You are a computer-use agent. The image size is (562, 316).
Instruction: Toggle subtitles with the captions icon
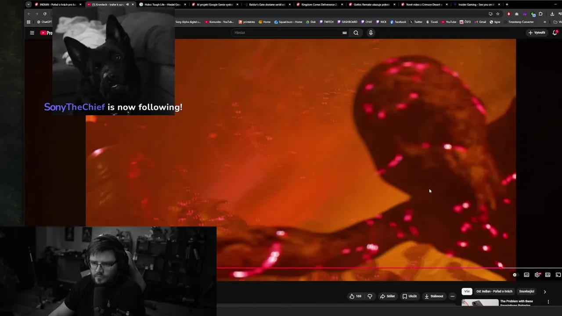point(526,275)
